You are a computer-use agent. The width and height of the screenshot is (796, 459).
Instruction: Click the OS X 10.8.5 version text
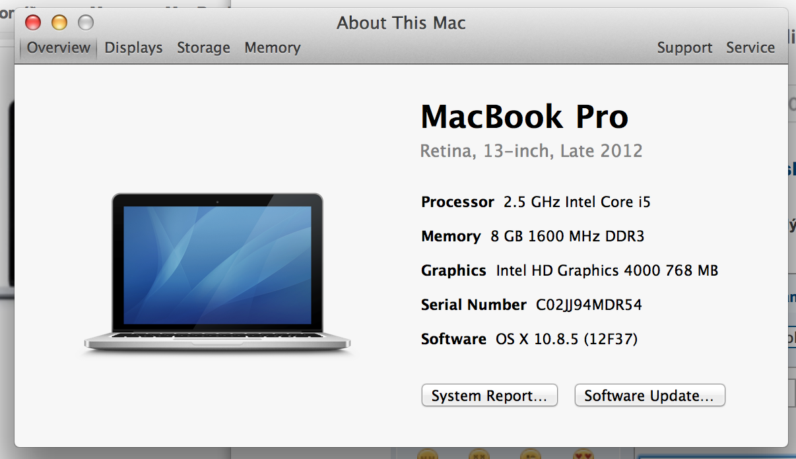566,339
